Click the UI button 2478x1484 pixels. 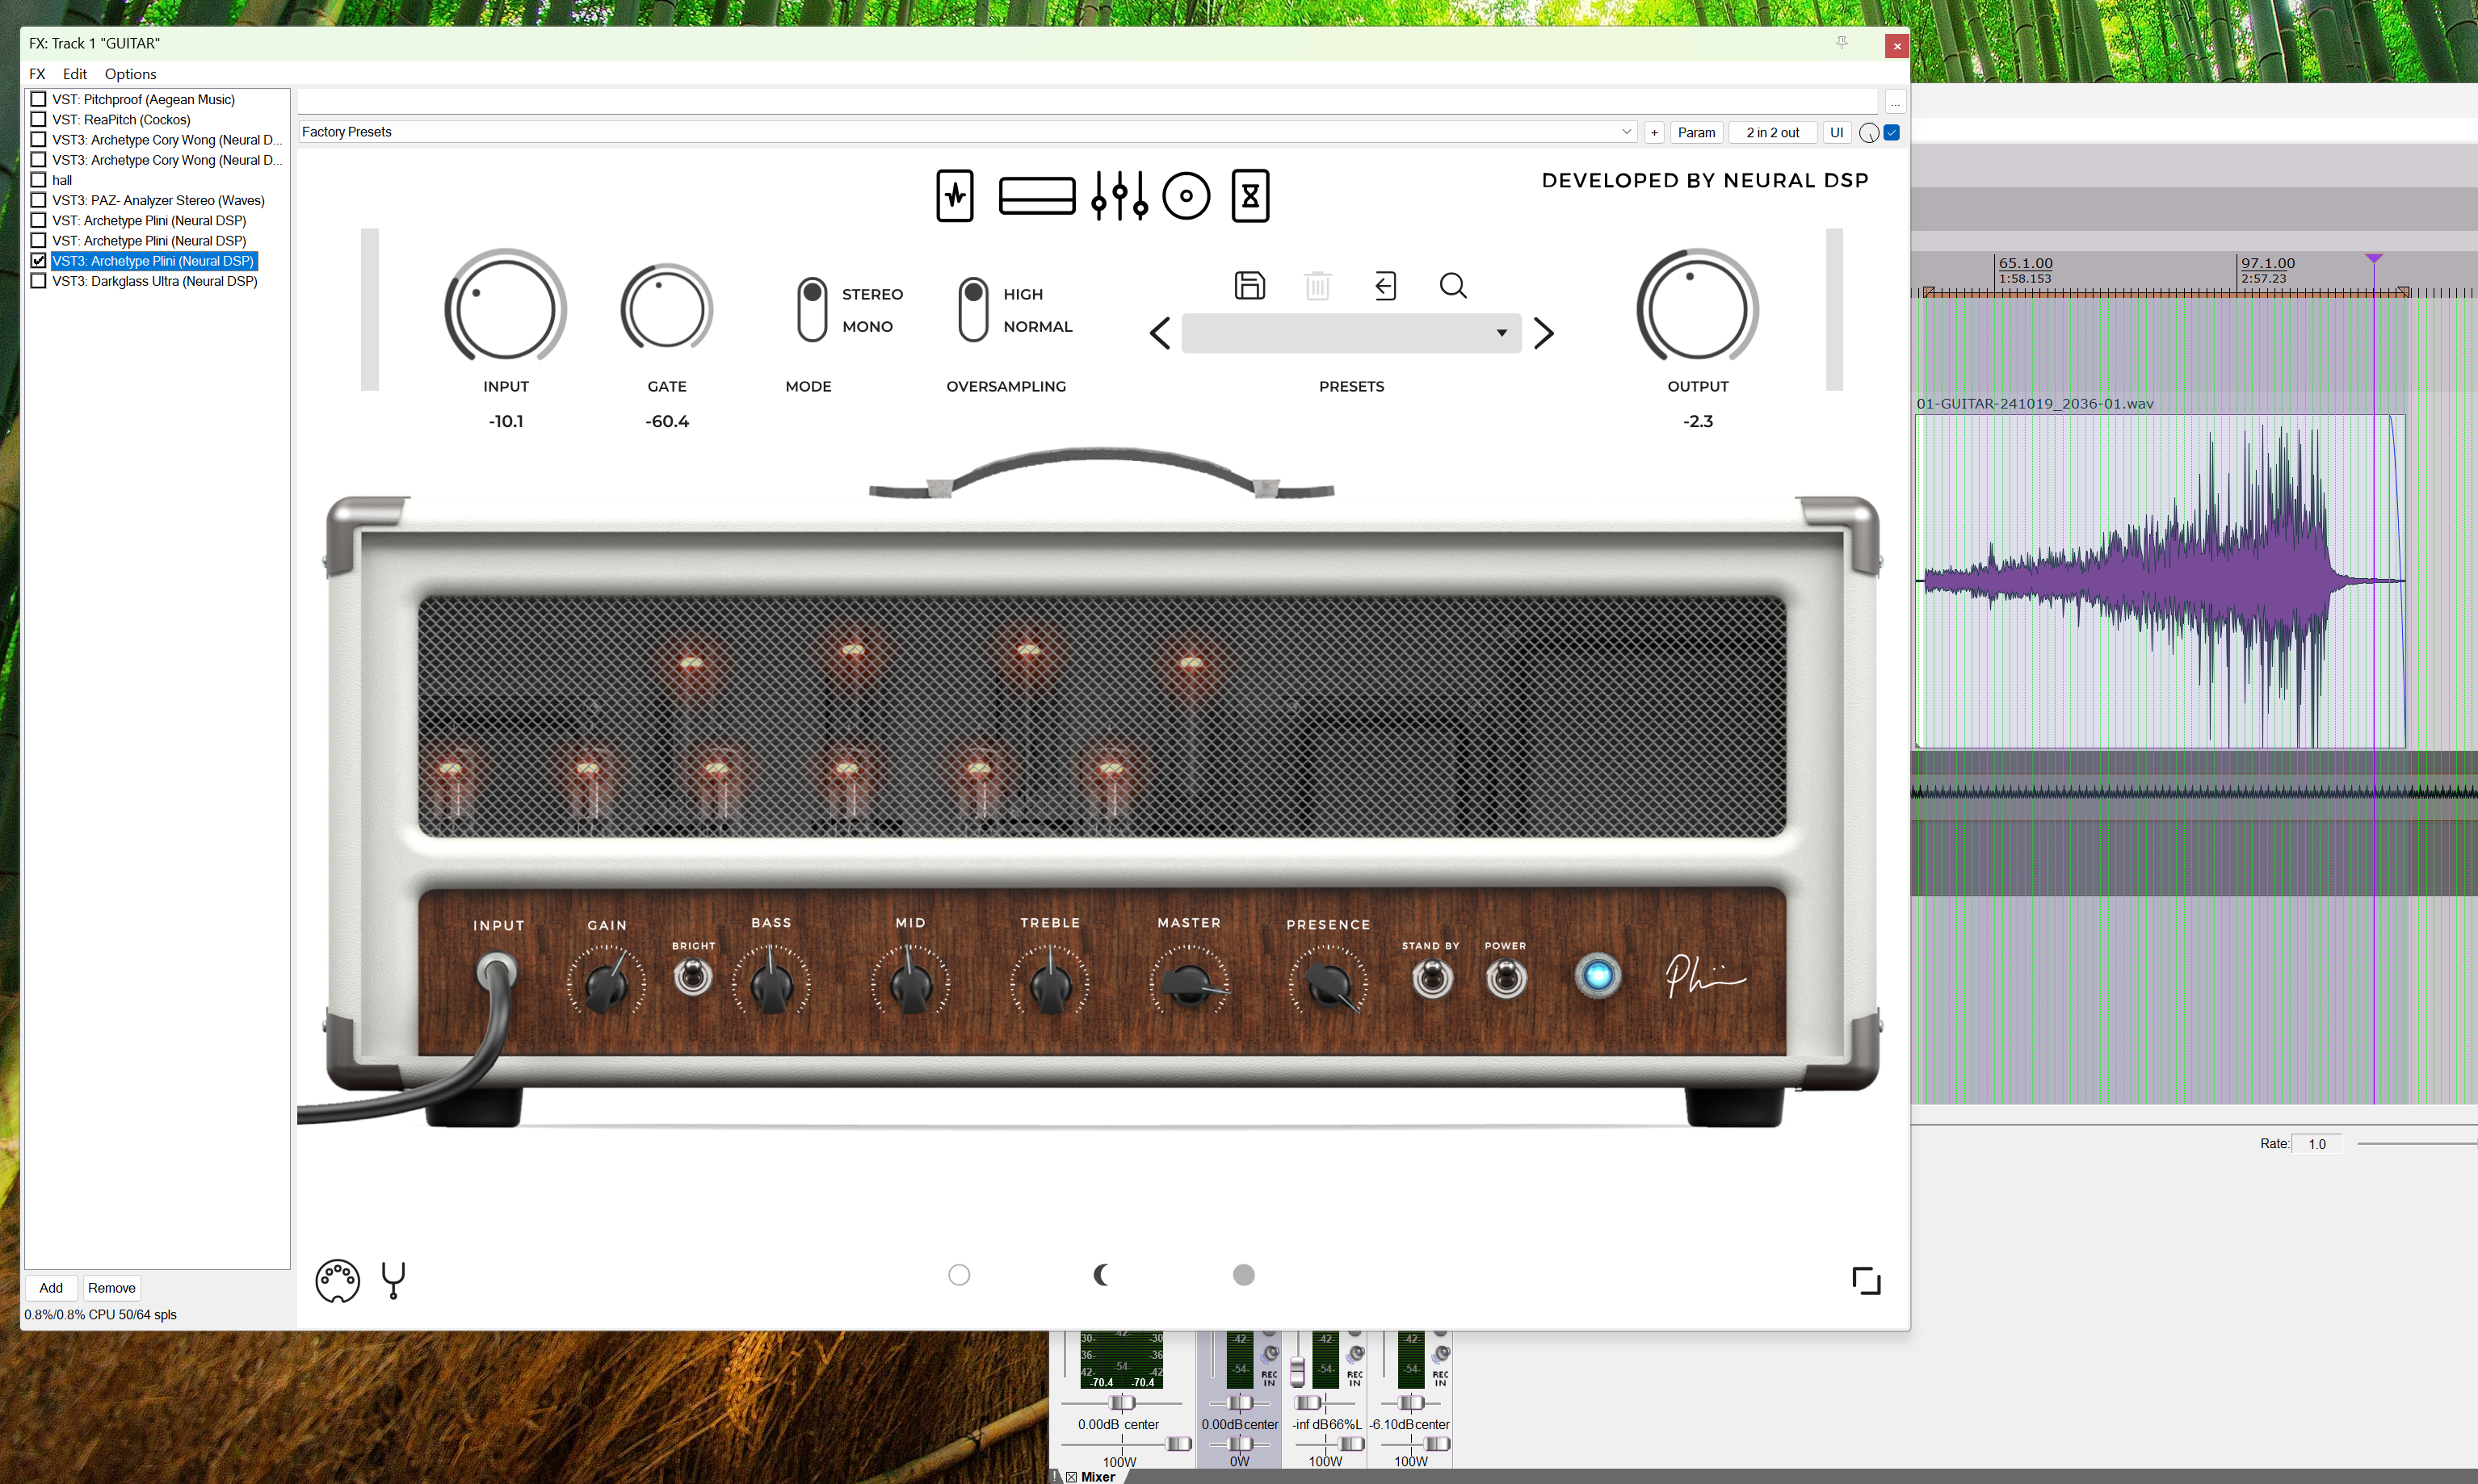[1837, 132]
